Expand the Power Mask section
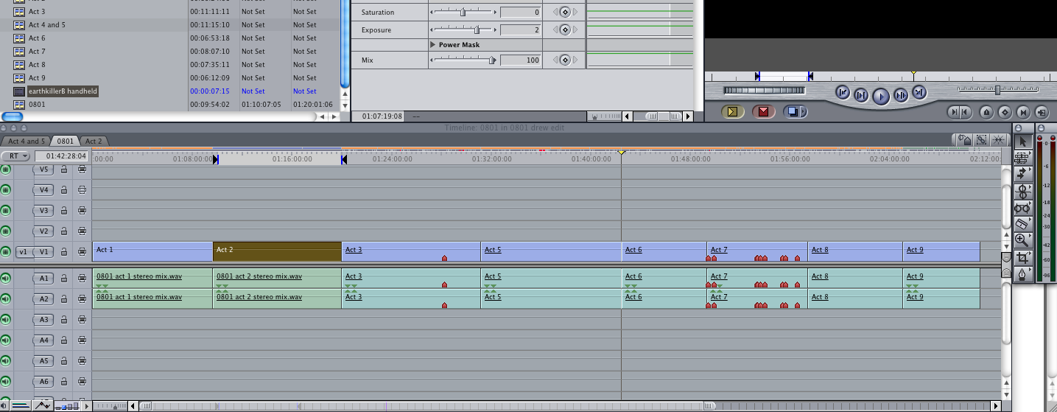 click(x=433, y=45)
